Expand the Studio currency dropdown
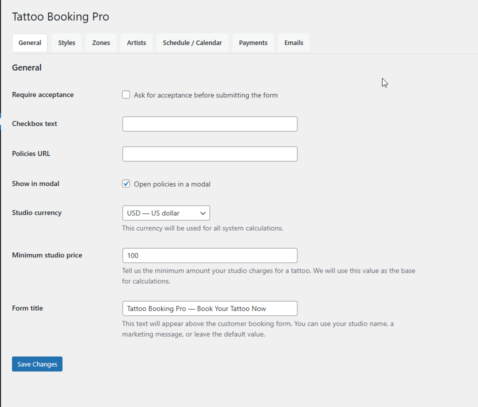The image size is (478, 407). [x=166, y=213]
